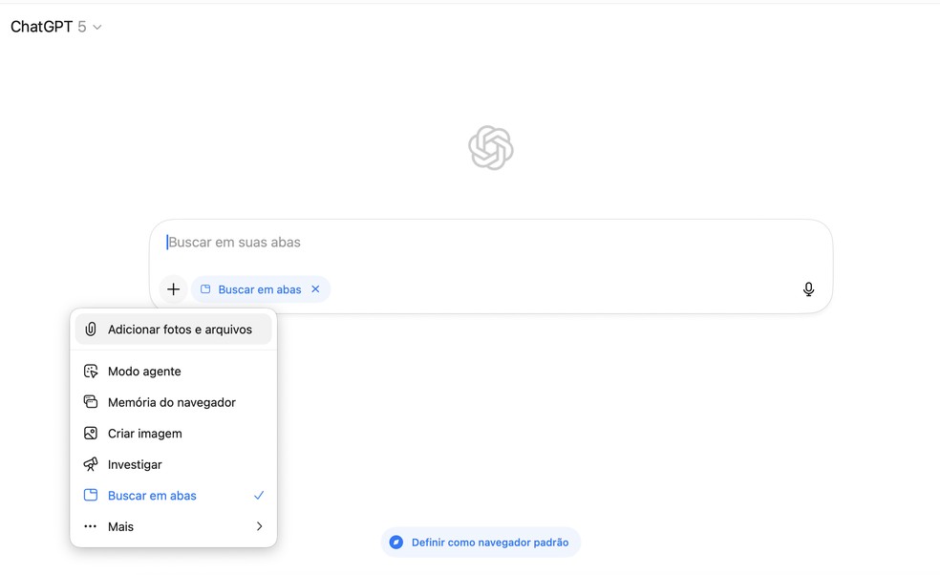Click the Investigar telescope icon
Screen dimensions: 940x575
(91, 464)
